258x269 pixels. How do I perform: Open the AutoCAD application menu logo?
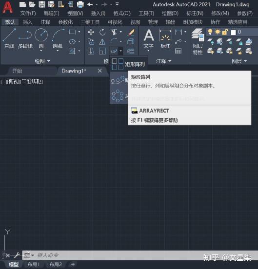coord(7,8)
